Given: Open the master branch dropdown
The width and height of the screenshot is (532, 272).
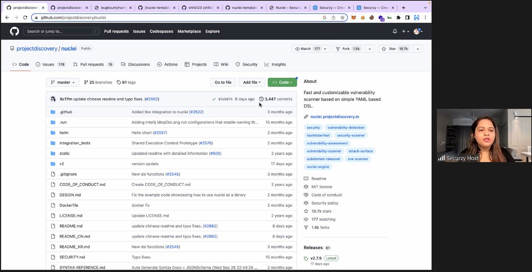Looking at the screenshot, I should tap(63, 82).
